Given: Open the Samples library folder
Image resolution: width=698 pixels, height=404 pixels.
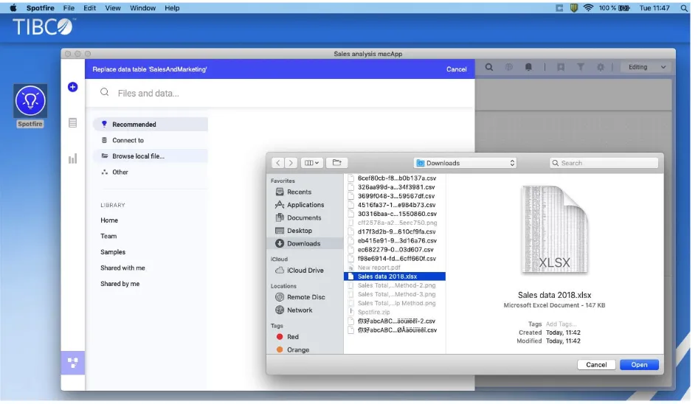Looking at the screenshot, I should 113,252.
